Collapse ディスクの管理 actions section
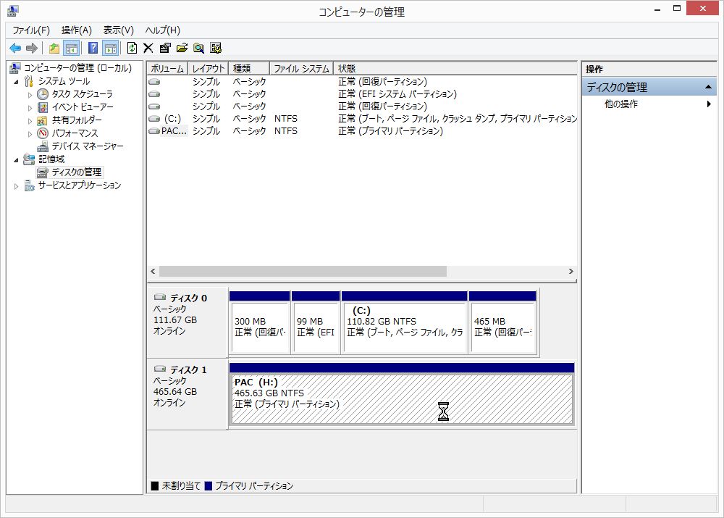 (708, 87)
